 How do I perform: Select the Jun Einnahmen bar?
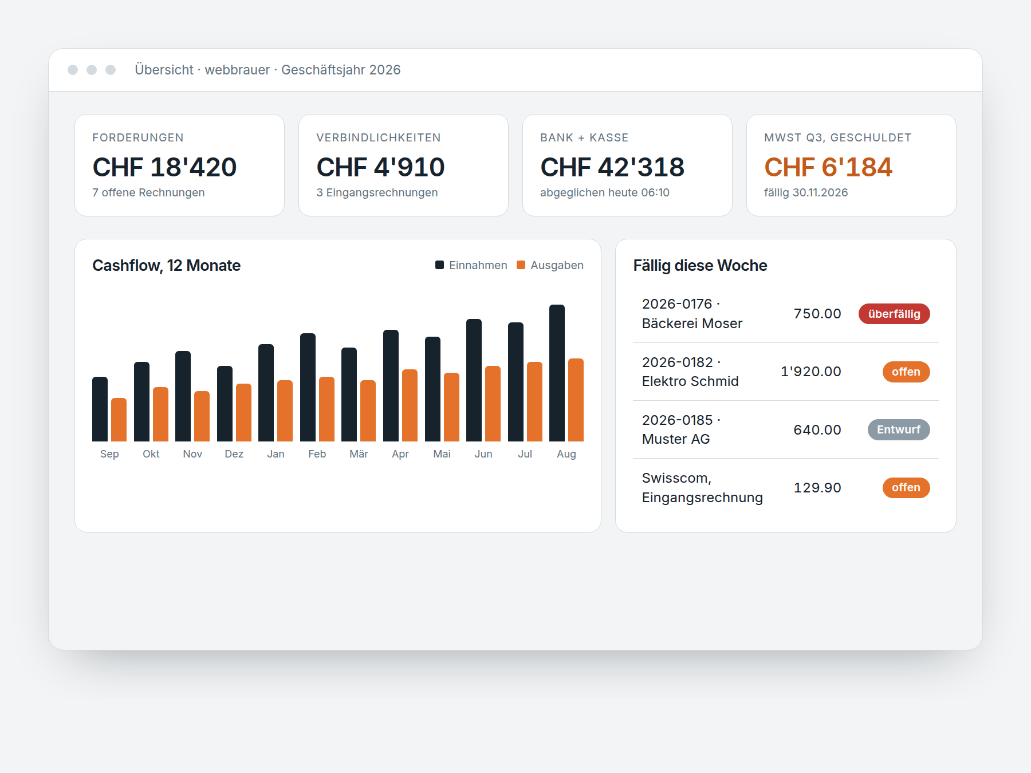474,380
